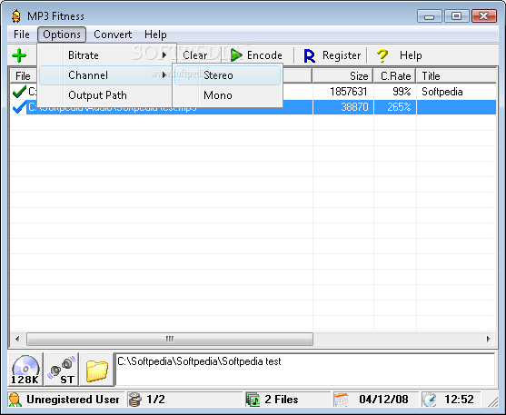Image resolution: width=506 pixels, height=415 pixels.
Task: Open the Convert menu
Action: click(113, 35)
